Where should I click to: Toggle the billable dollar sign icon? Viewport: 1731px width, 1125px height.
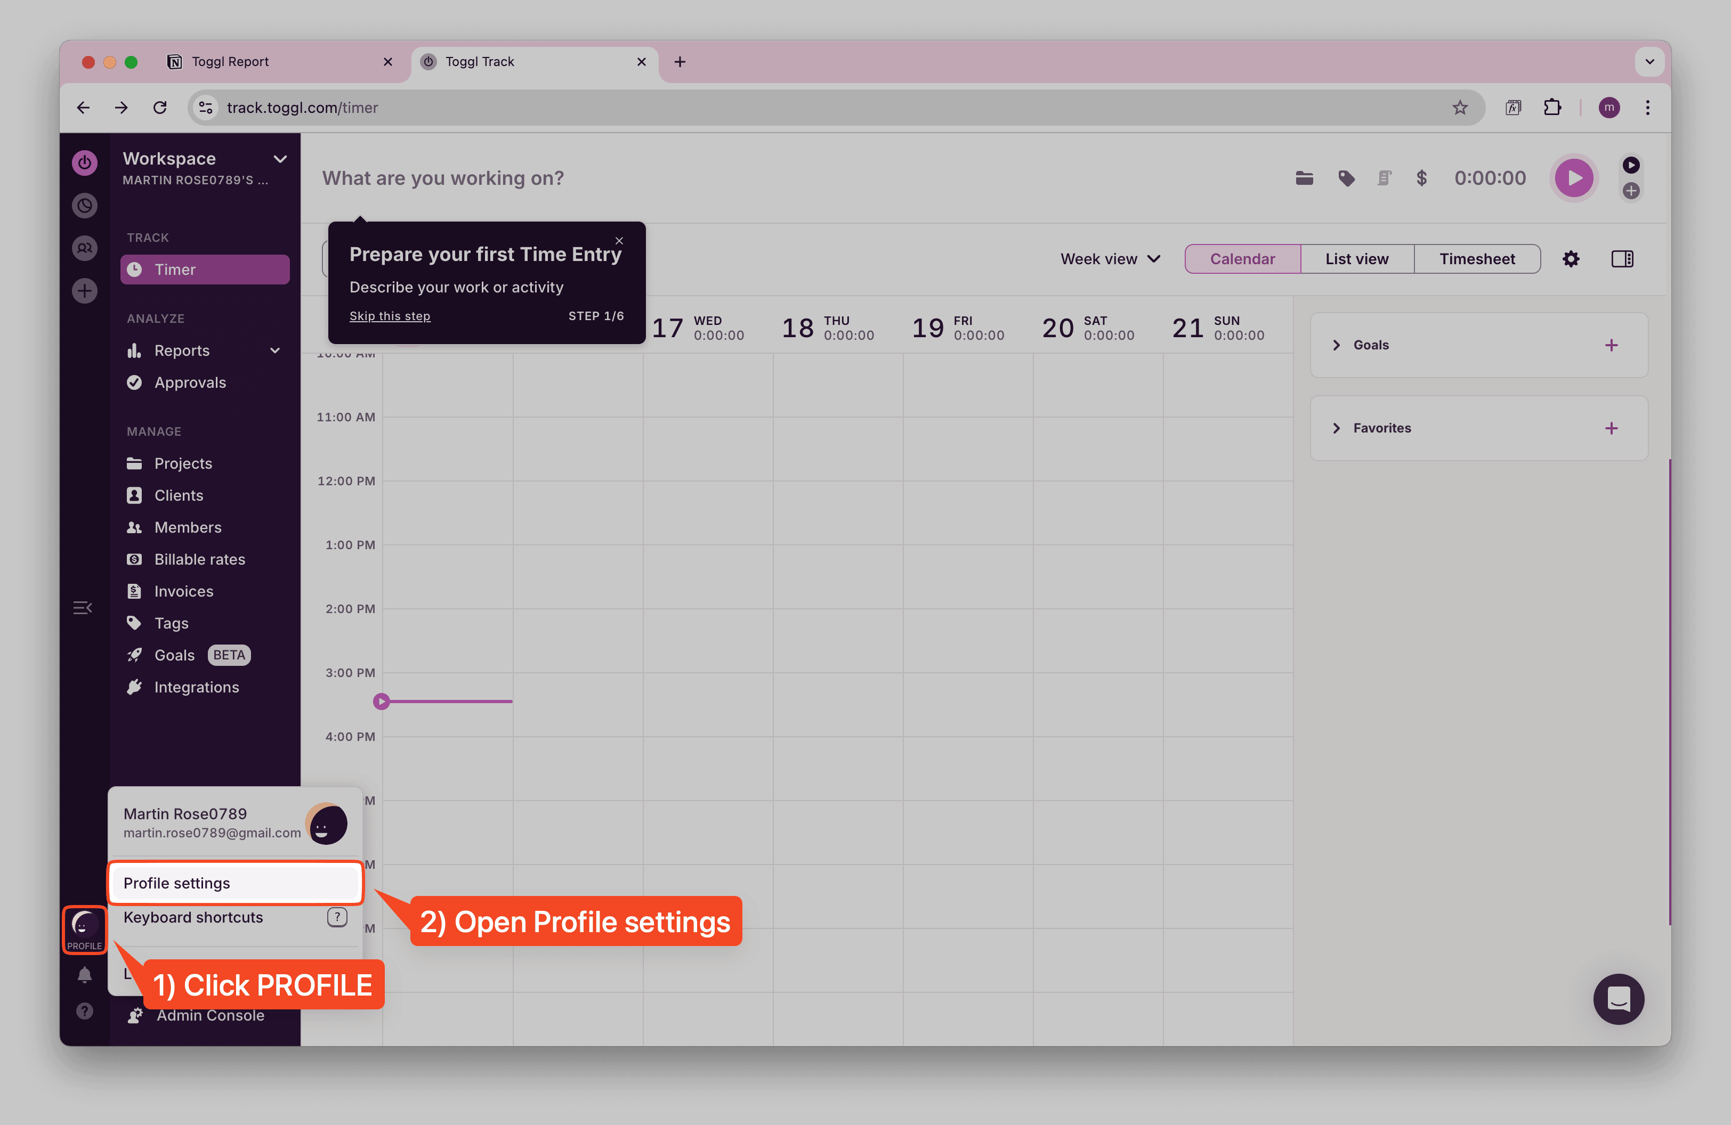pos(1421,178)
